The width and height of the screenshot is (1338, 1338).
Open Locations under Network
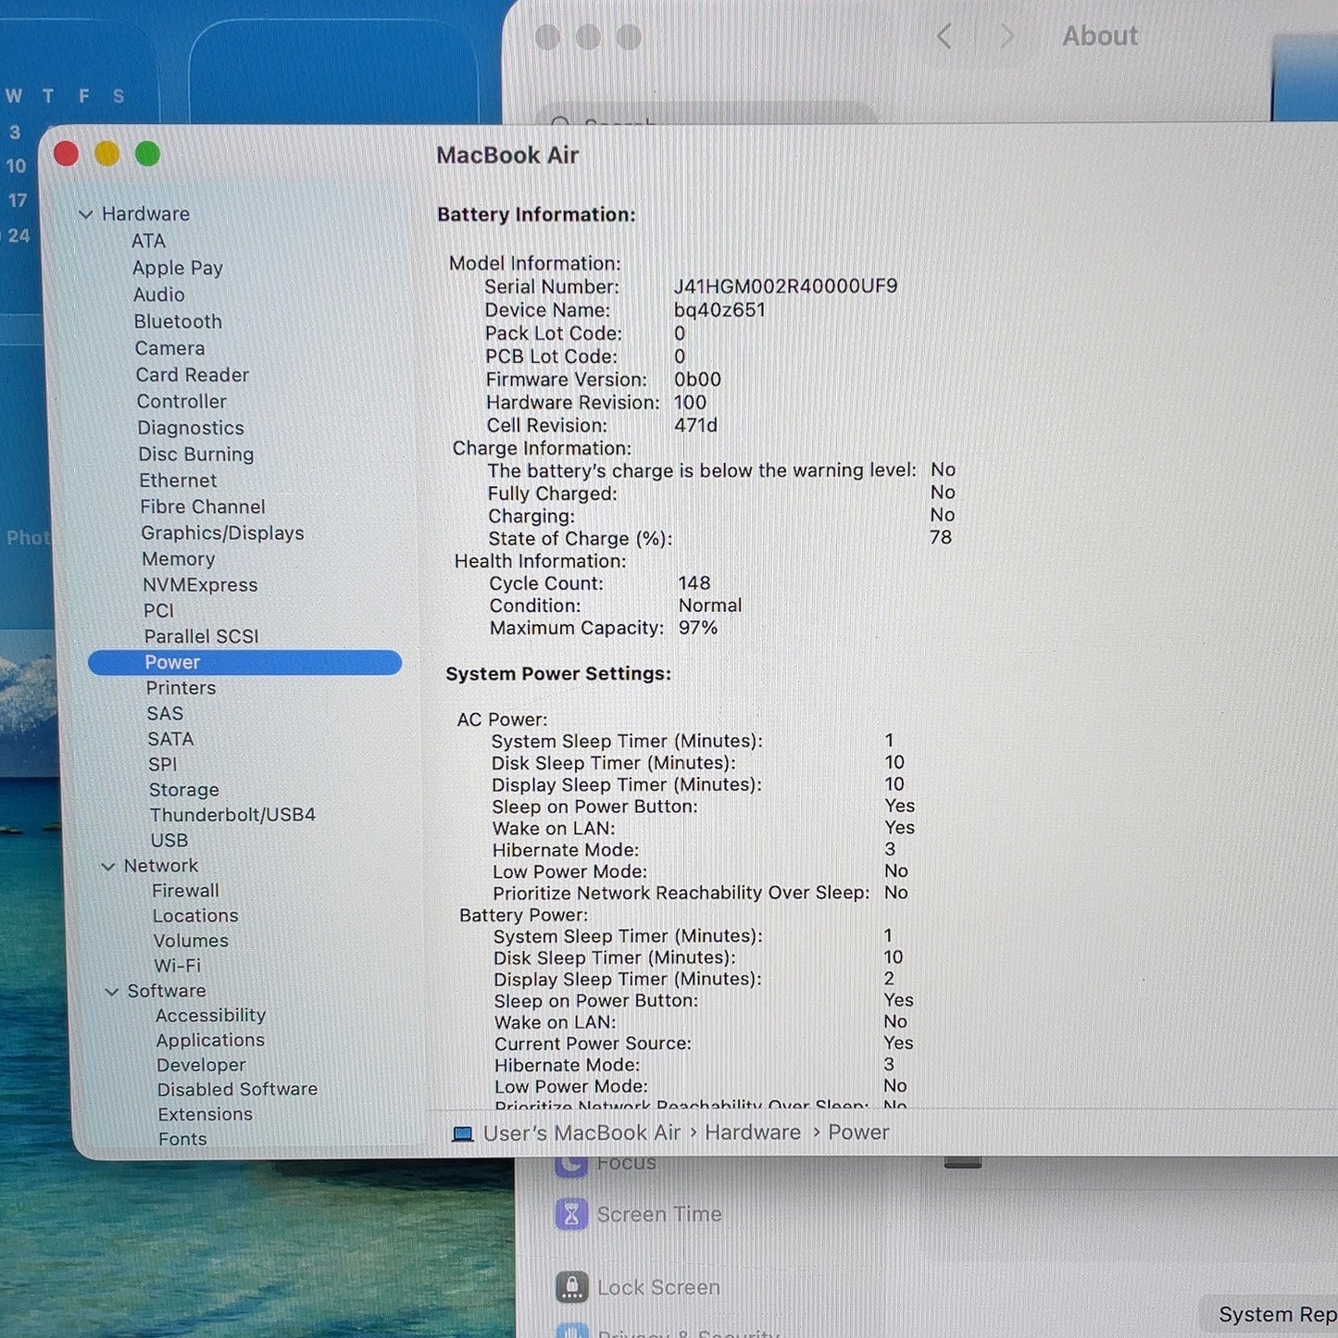pyautogui.click(x=195, y=916)
